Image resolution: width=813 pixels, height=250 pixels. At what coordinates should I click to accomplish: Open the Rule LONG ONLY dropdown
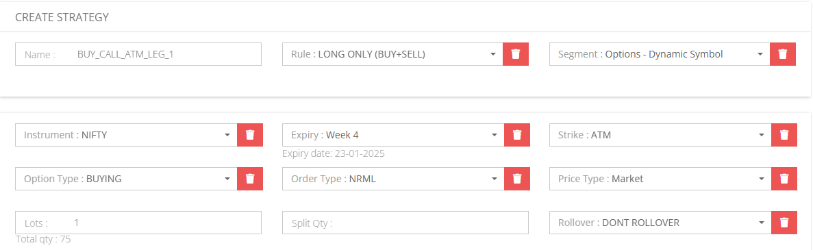pos(392,54)
